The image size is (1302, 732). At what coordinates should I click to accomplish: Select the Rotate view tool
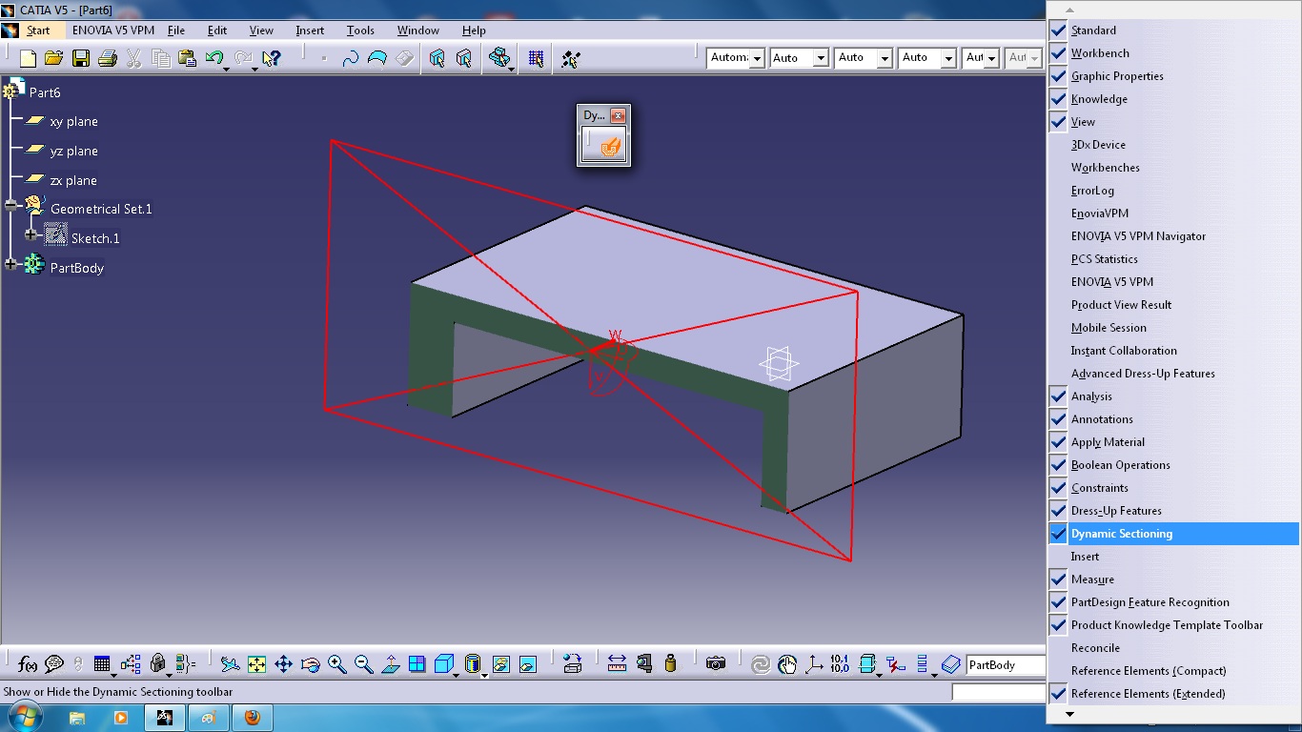310,664
